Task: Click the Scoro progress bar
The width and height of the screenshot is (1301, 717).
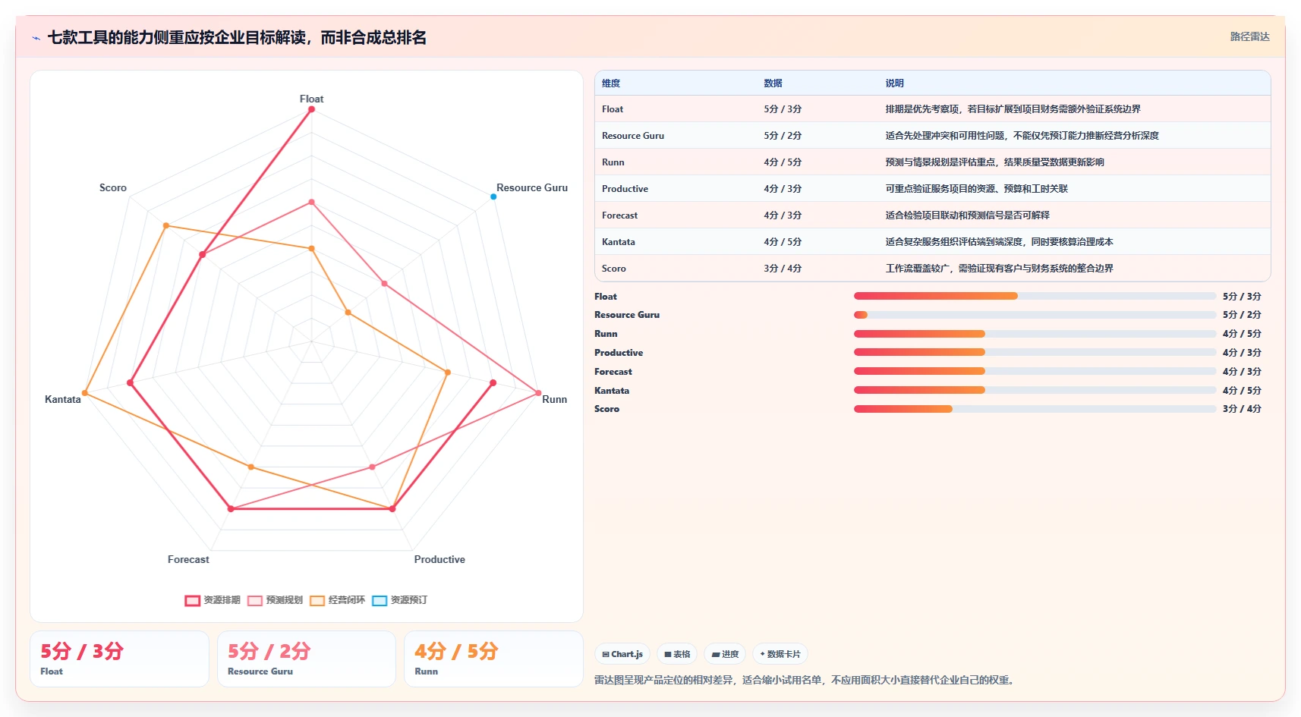Action: (1035, 409)
